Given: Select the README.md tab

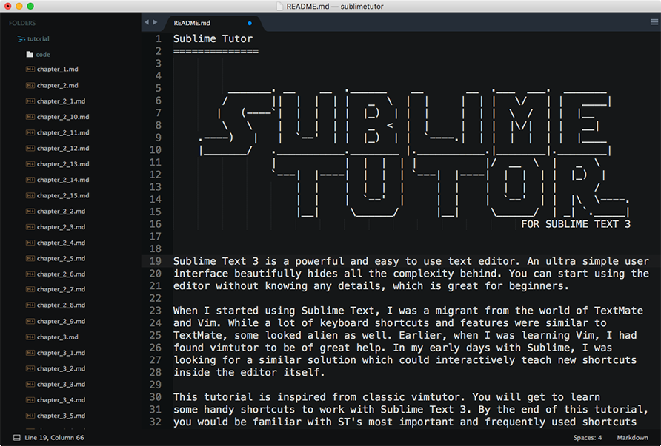Looking at the screenshot, I should [193, 22].
